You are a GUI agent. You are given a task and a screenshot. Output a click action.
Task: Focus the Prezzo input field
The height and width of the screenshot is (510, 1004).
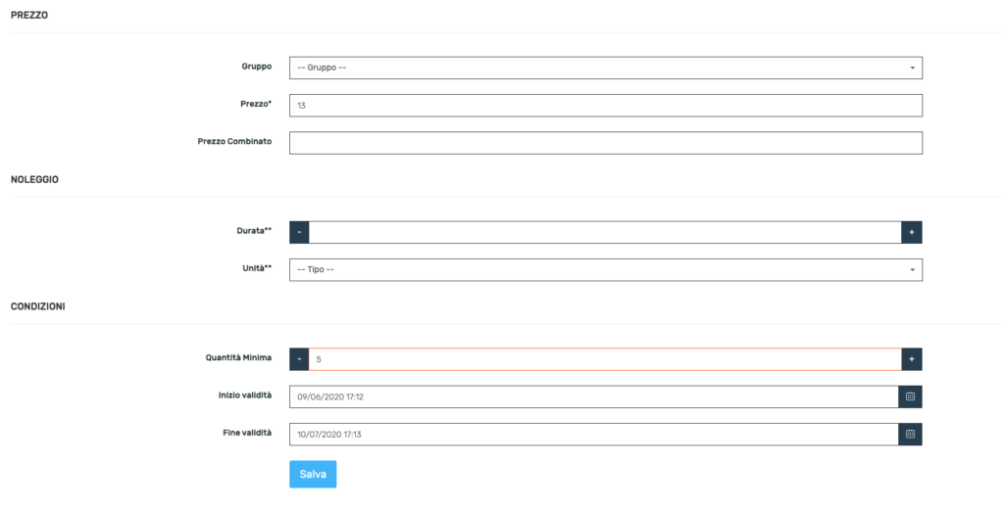click(x=606, y=106)
